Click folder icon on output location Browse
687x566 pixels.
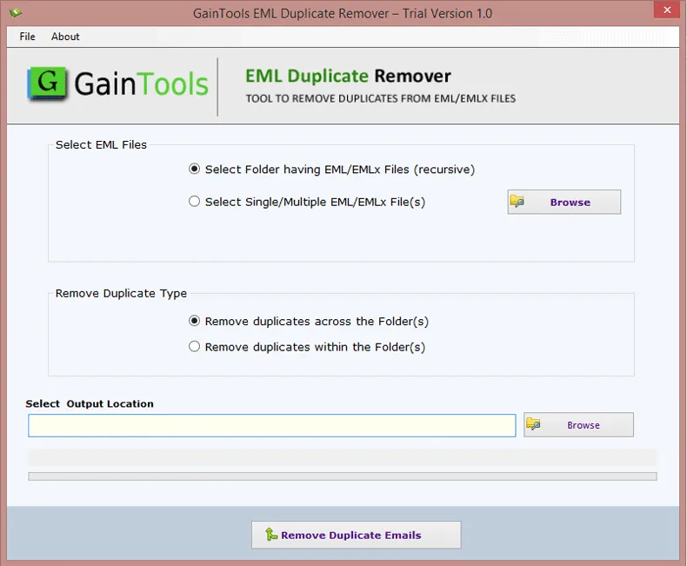pyautogui.click(x=533, y=424)
